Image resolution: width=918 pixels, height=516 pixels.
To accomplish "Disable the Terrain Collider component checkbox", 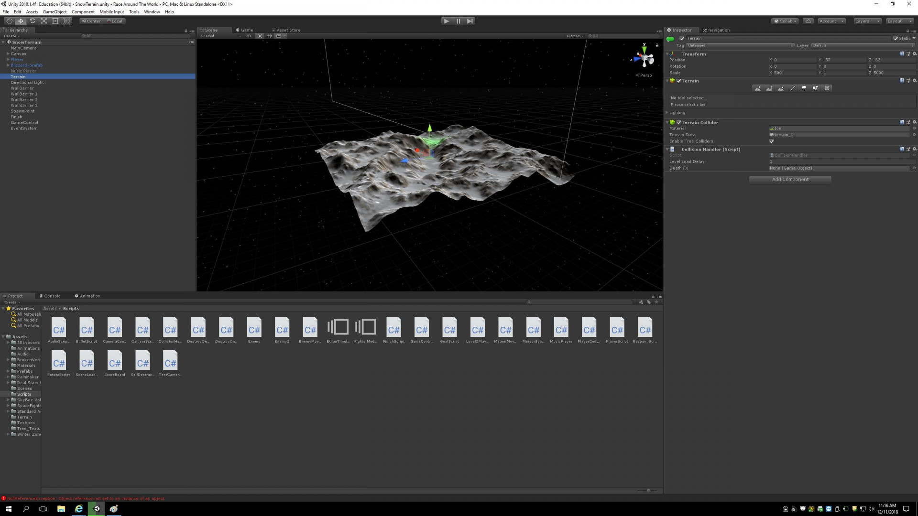I will coord(678,122).
